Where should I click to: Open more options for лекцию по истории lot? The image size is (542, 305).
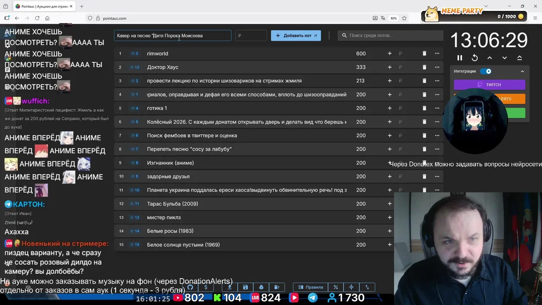click(437, 80)
